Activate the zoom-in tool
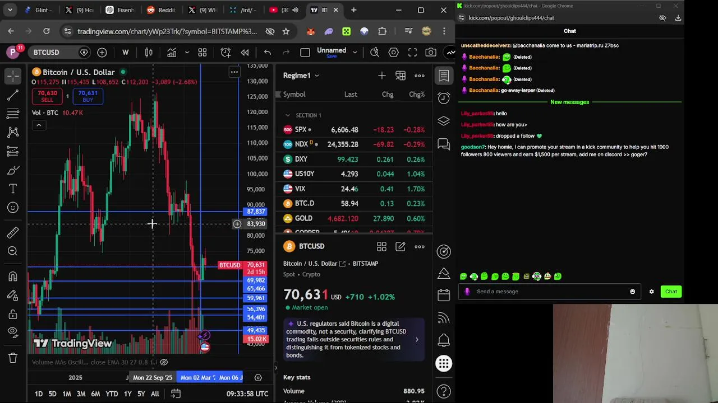Image resolution: width=718 pixels, height=403 pixels. [13, 251]
